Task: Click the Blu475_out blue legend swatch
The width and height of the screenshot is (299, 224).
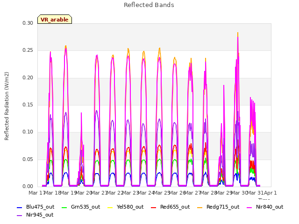Action: (x=20, y=207)
